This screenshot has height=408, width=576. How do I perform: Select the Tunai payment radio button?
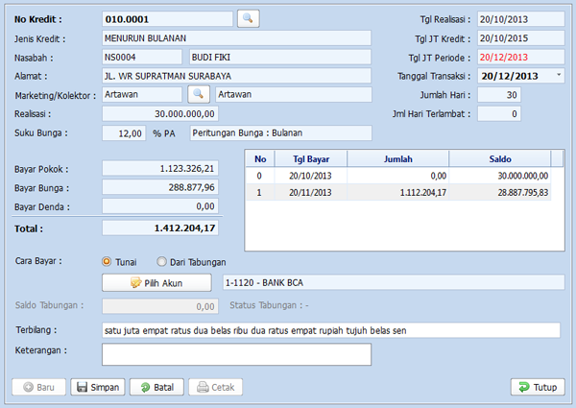pyautogui.click(x=107, y=261)
